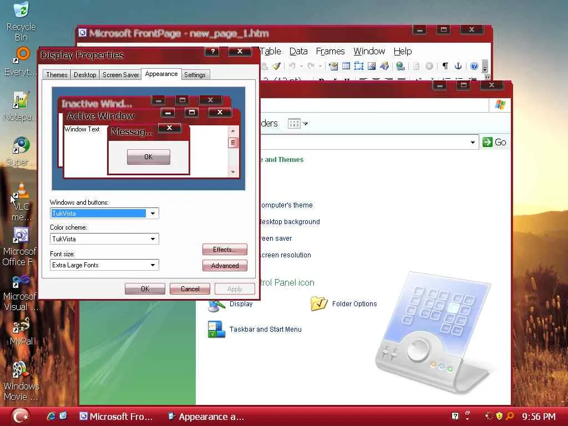Viewport: 568px width, 426px height.
Task: Click the Format Painter brush in FrontPage toolbar
Action: click(x=276, y=66)
